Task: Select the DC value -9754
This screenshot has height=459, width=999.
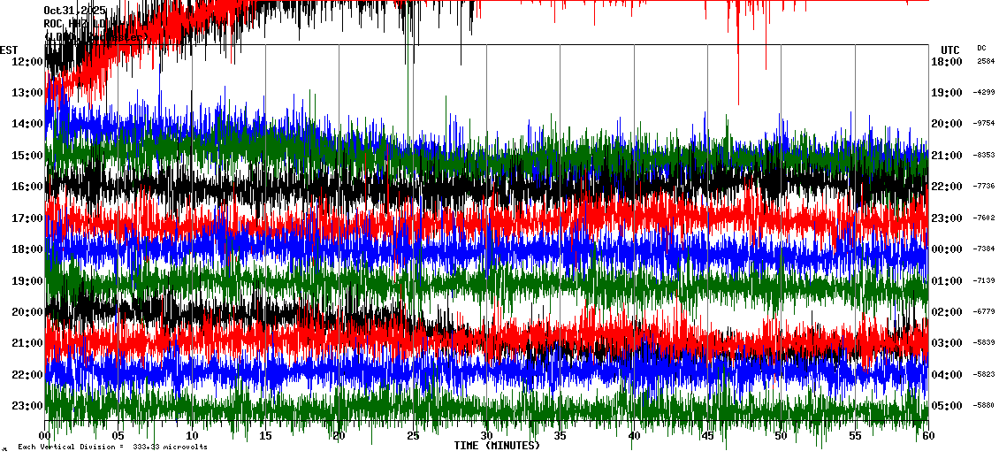Action: [x=984, y=124]
